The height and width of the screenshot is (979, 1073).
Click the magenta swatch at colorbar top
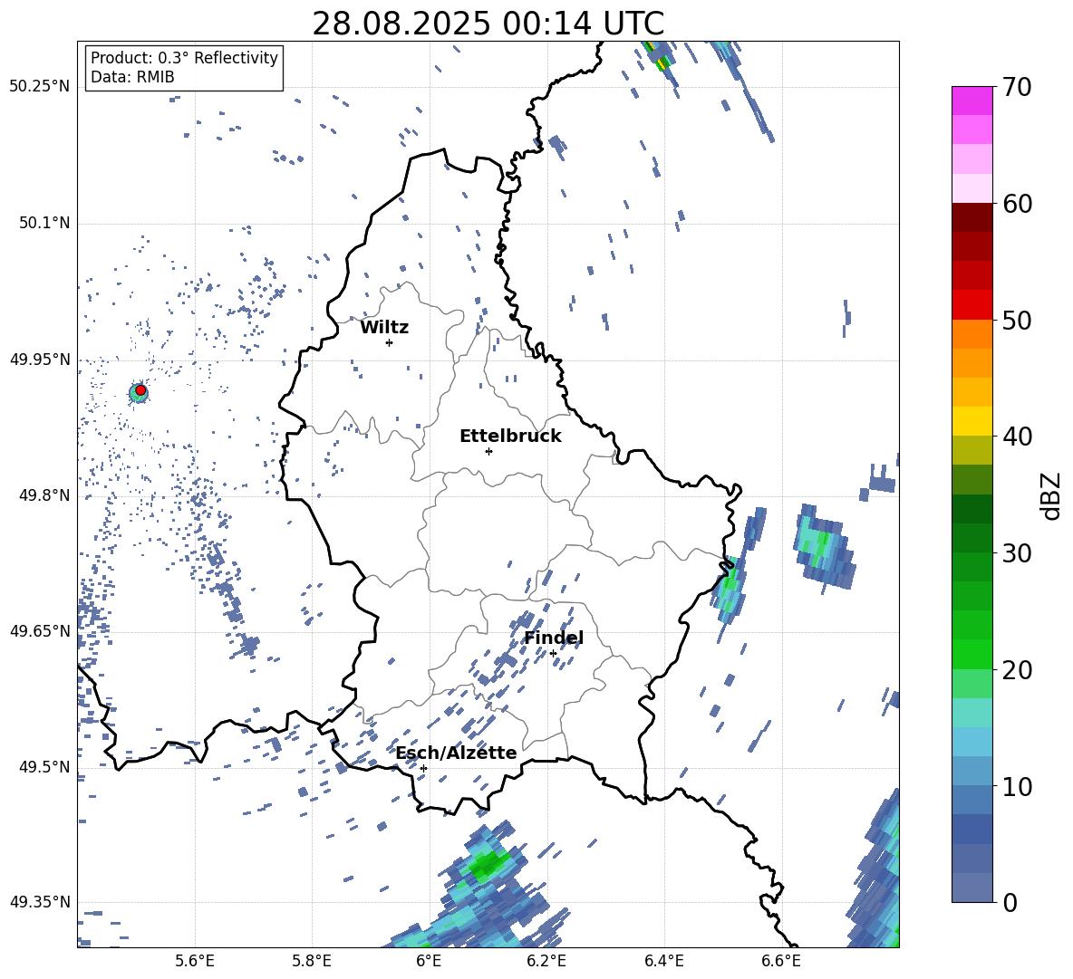pyautogui.click(x=971, y=101)
